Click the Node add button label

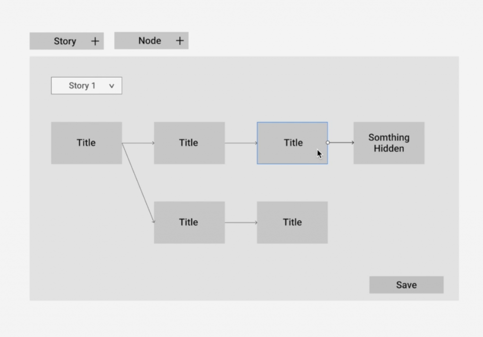pyautogui.click(x=150, y=41)
